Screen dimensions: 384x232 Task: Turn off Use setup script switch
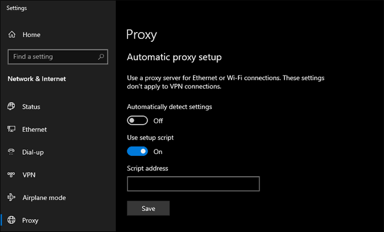click(x=137, y=151)
